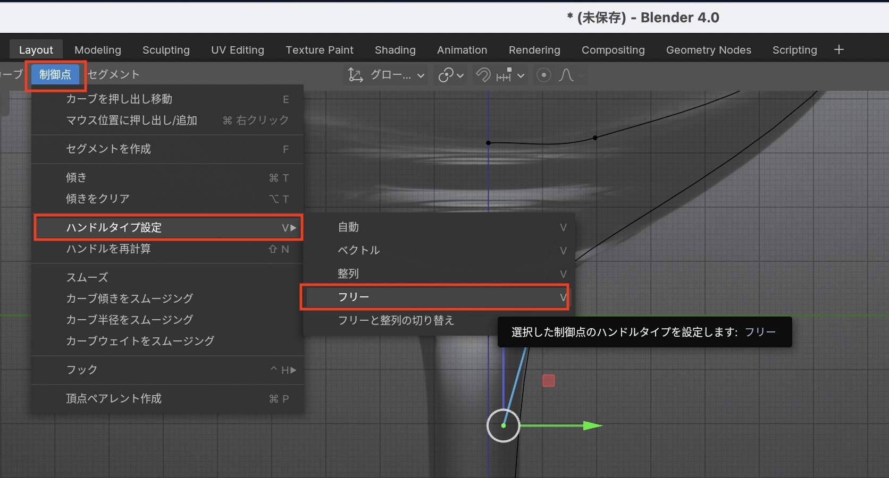
Task: Open the Geometry Nodes workspace tab
Action: click(708, 50)
